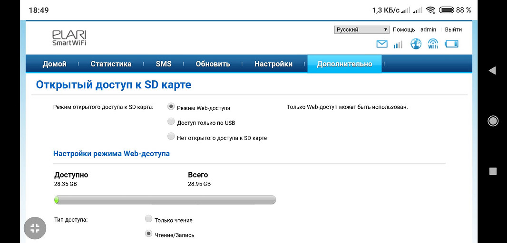507x243 pixels.
Task: Click the Всего label
Action: tap(198, 175)
